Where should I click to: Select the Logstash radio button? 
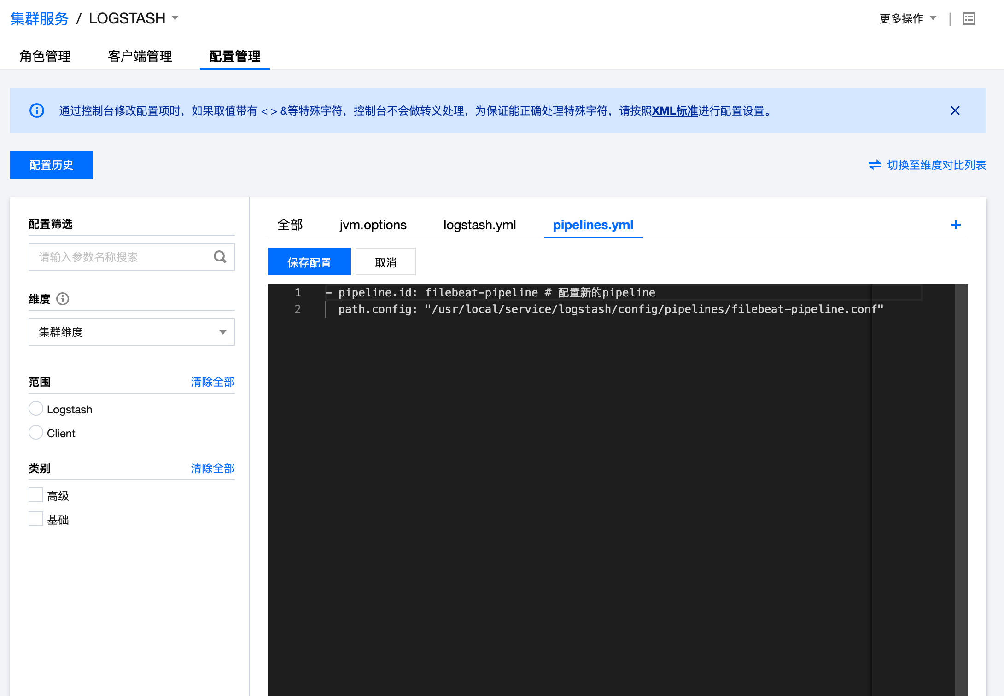(36, 409)
